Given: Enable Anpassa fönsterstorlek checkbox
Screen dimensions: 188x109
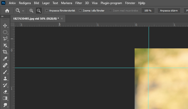Looking at the screenshot, I should pos(47,10).
